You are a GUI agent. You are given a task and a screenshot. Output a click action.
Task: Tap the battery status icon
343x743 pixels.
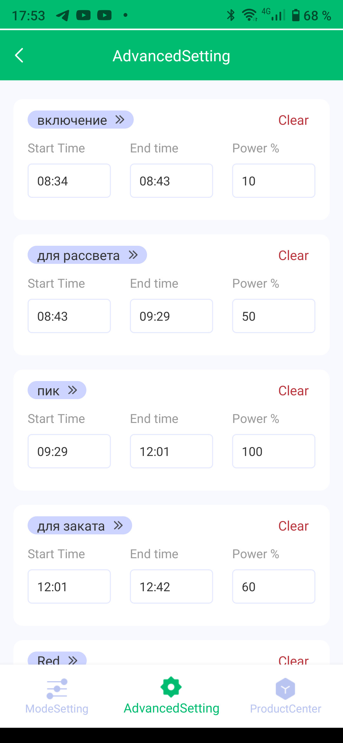pos(296,15)
